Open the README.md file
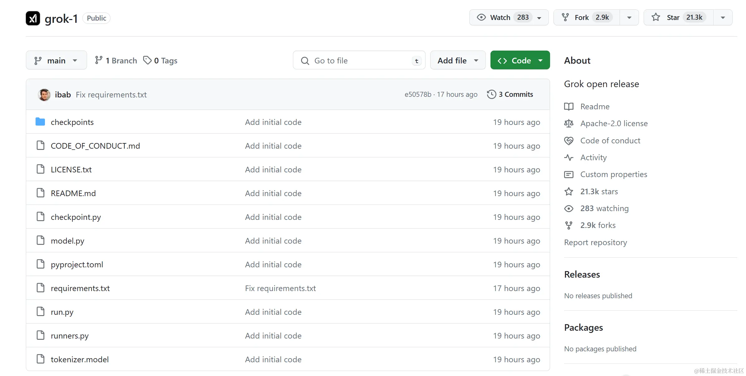746x376 pixels. coord(73,193)
